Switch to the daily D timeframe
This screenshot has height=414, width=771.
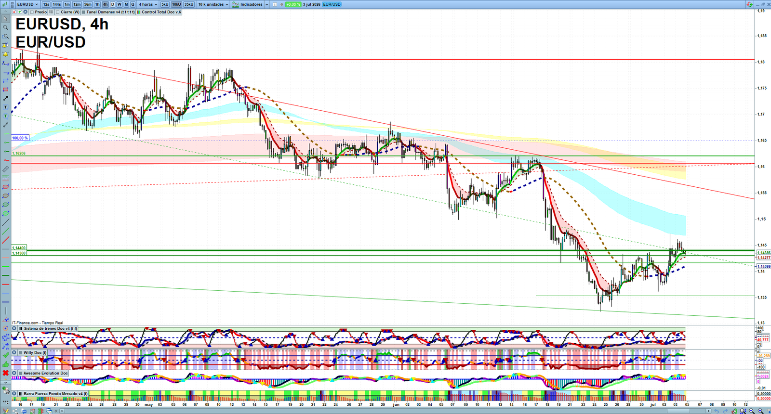tap(113, 4)
